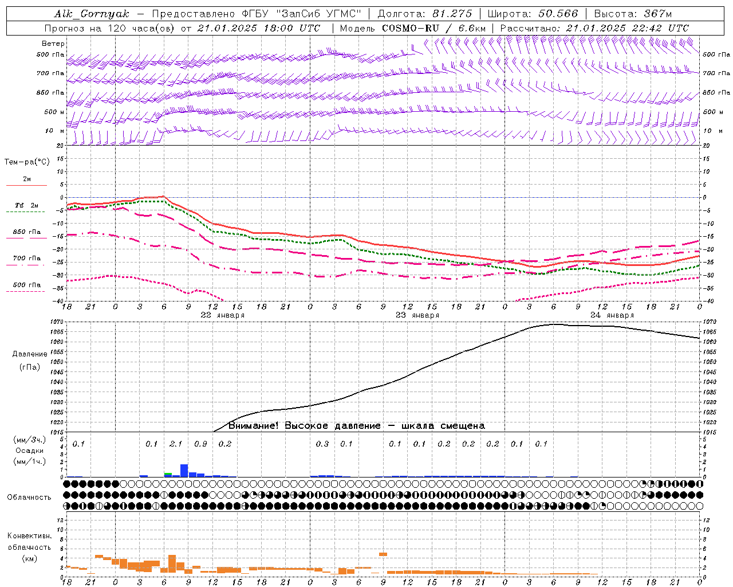
Task: Click the 10 м wind level label on left
Action: [x=55, y=131]
